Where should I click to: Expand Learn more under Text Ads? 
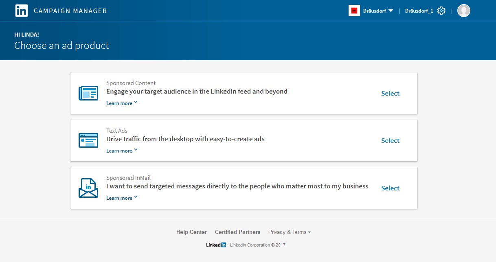[x=122, y=151]
